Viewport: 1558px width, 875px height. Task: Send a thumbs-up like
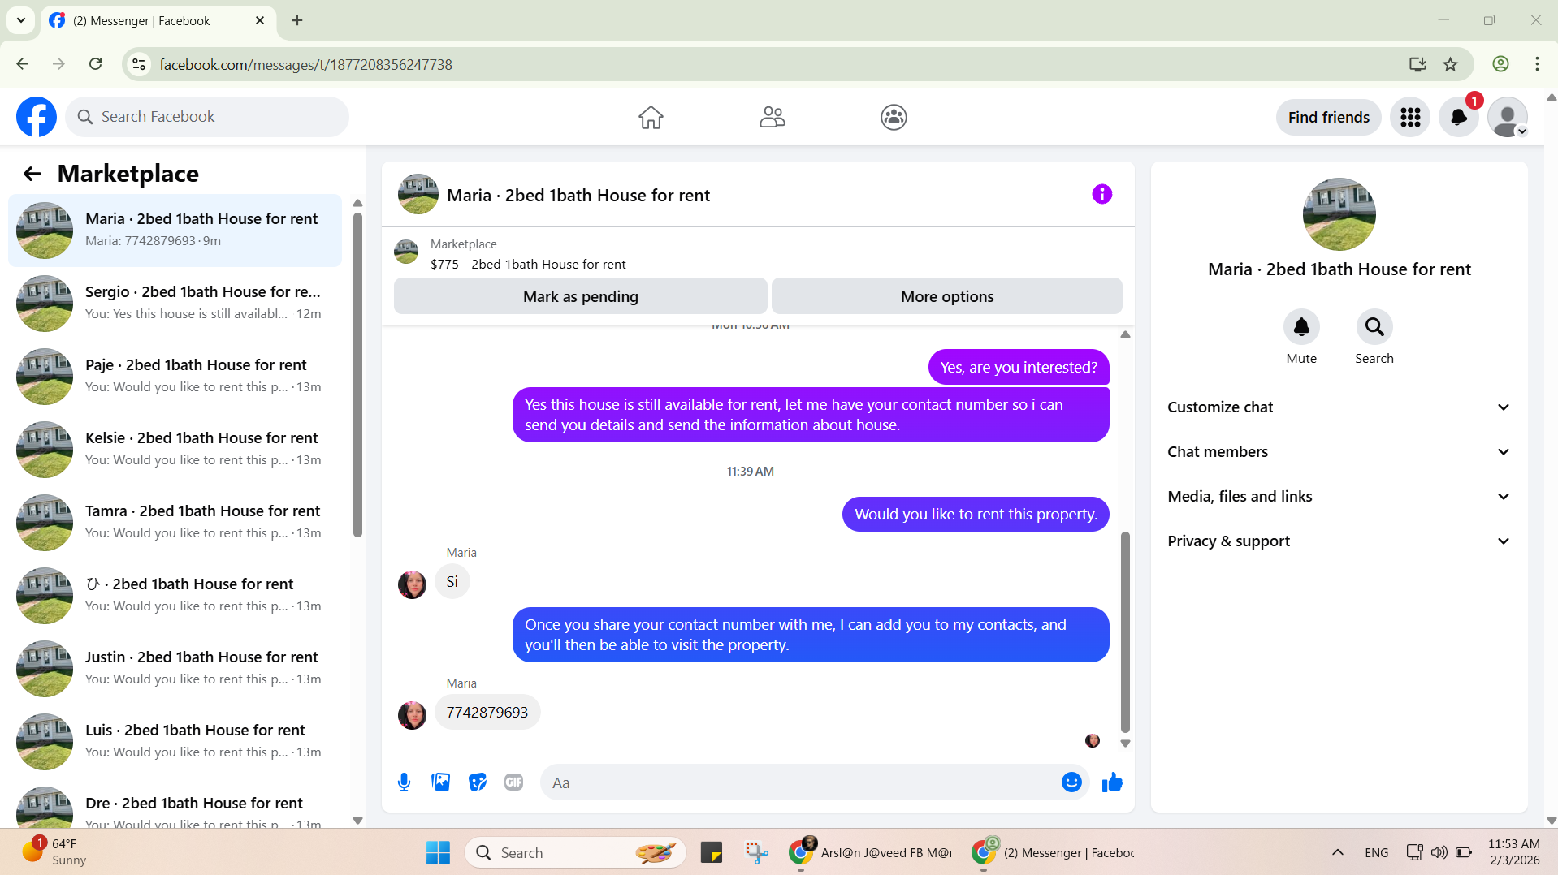pyautogui.click(x=1112, y=782)
